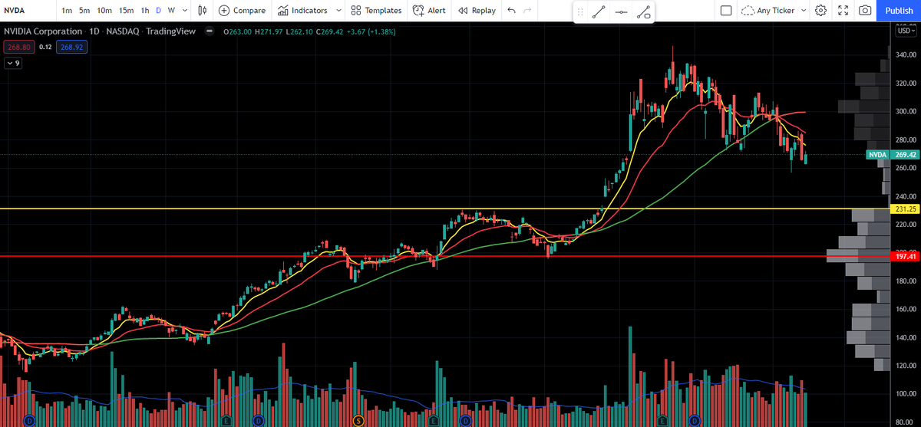Viewport: 921px width, 427px height.
Task: Take a chart snapshot with camera
Action: pyautogui.click(x=865, y=11)
